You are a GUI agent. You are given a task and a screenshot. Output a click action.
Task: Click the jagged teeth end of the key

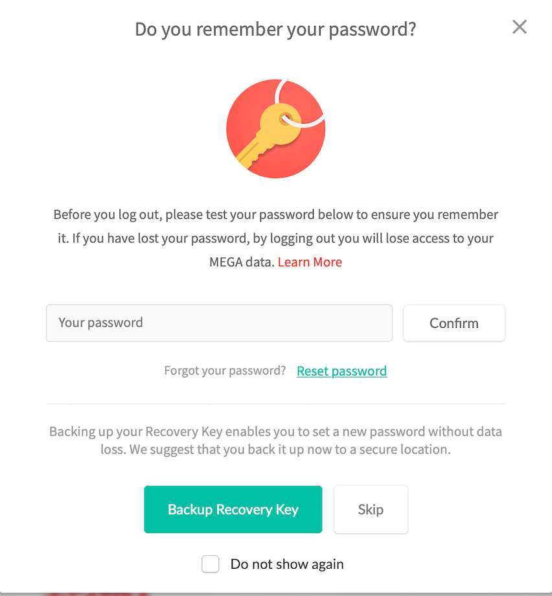tap(245, 156)
